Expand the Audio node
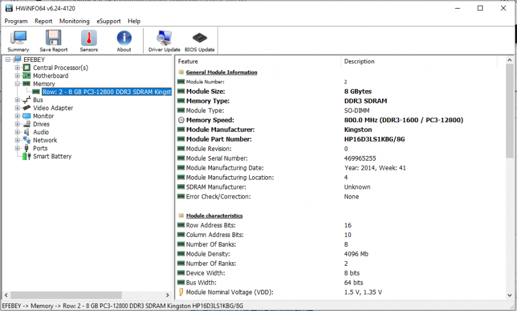Viewport: 517px width, 311px height. pos(17,133)
